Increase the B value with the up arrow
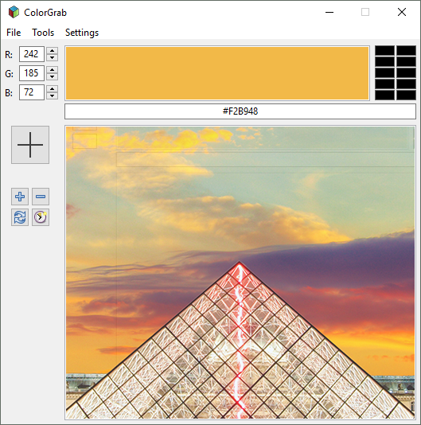The image size is (421, 425). [x=52, y=89]
